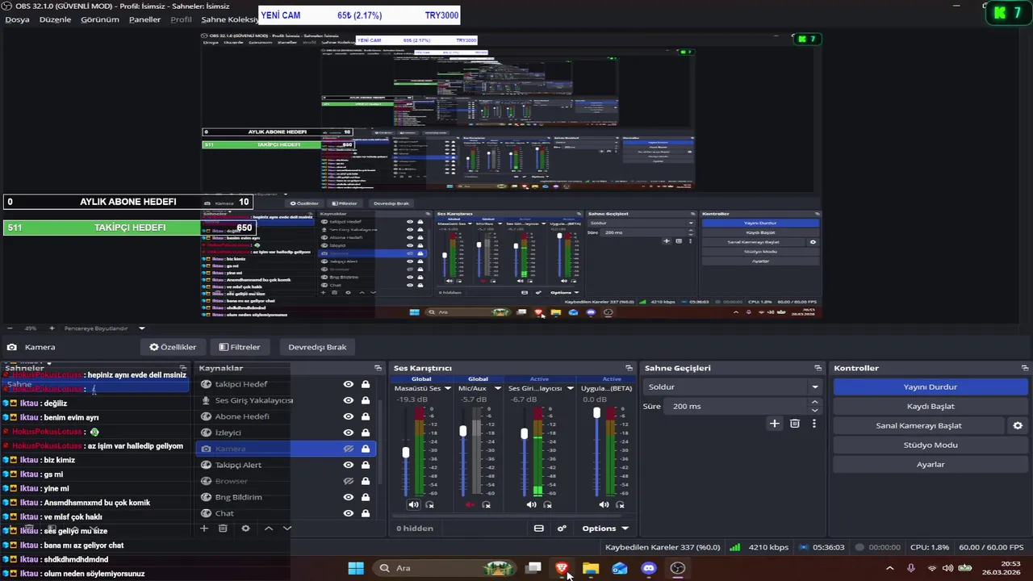Viewport: 1033px width, 581px height.
Task: Zoom out preview with minus icon
Action: 10,328
